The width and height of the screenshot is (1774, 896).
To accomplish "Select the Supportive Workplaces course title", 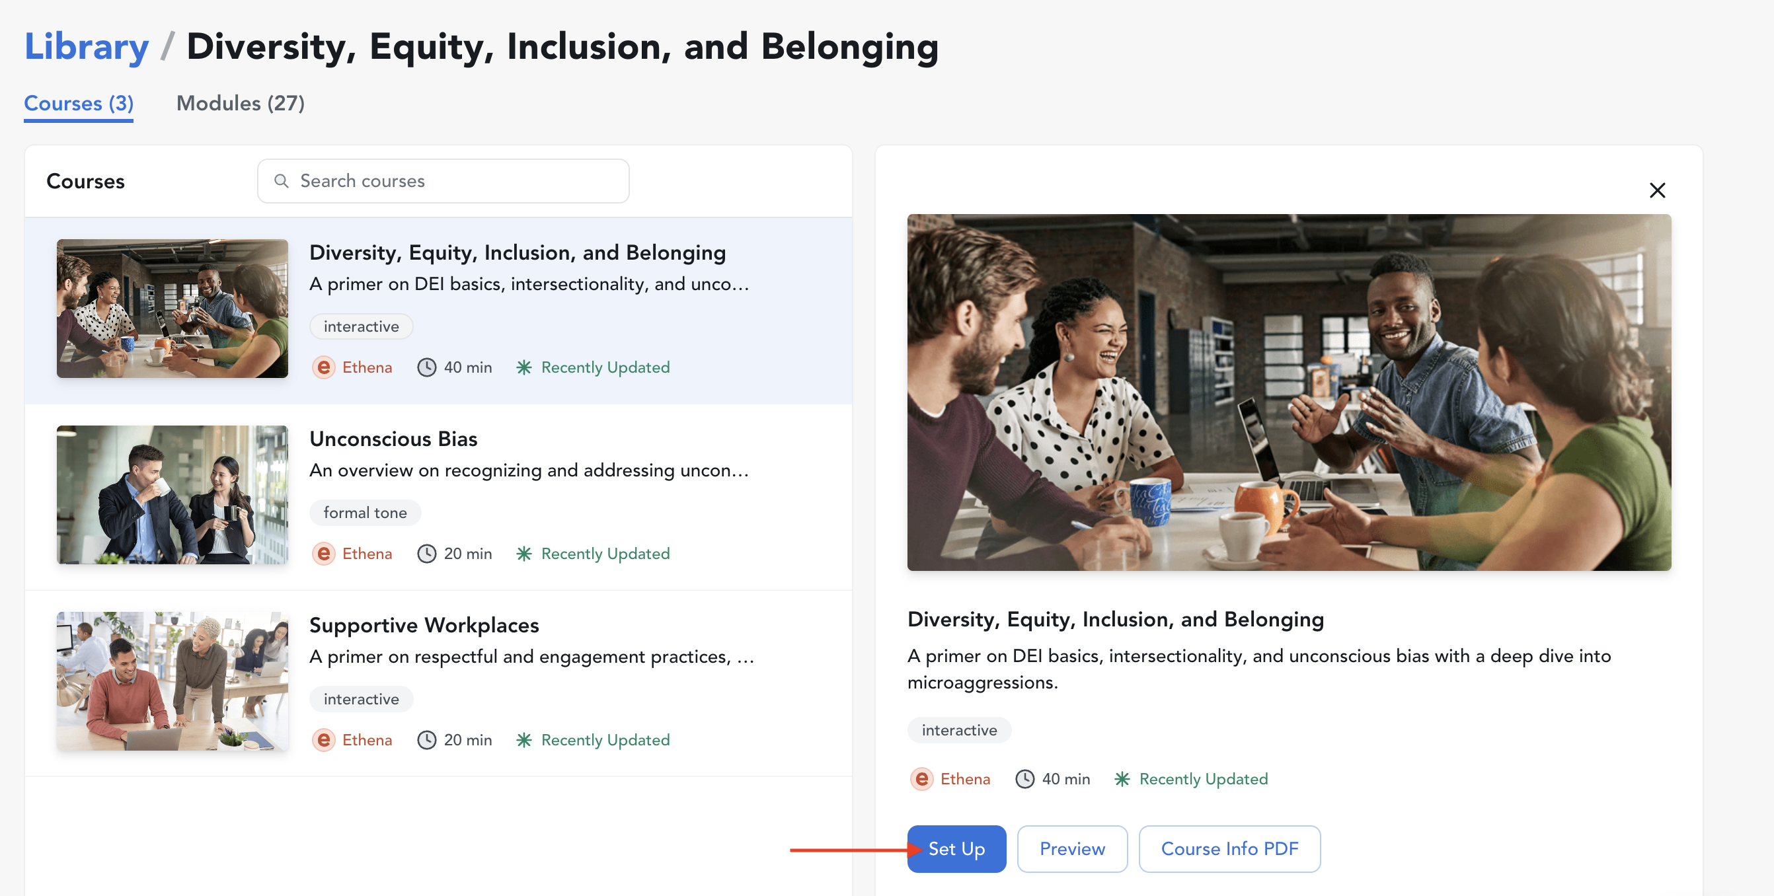I will point(424,624).
